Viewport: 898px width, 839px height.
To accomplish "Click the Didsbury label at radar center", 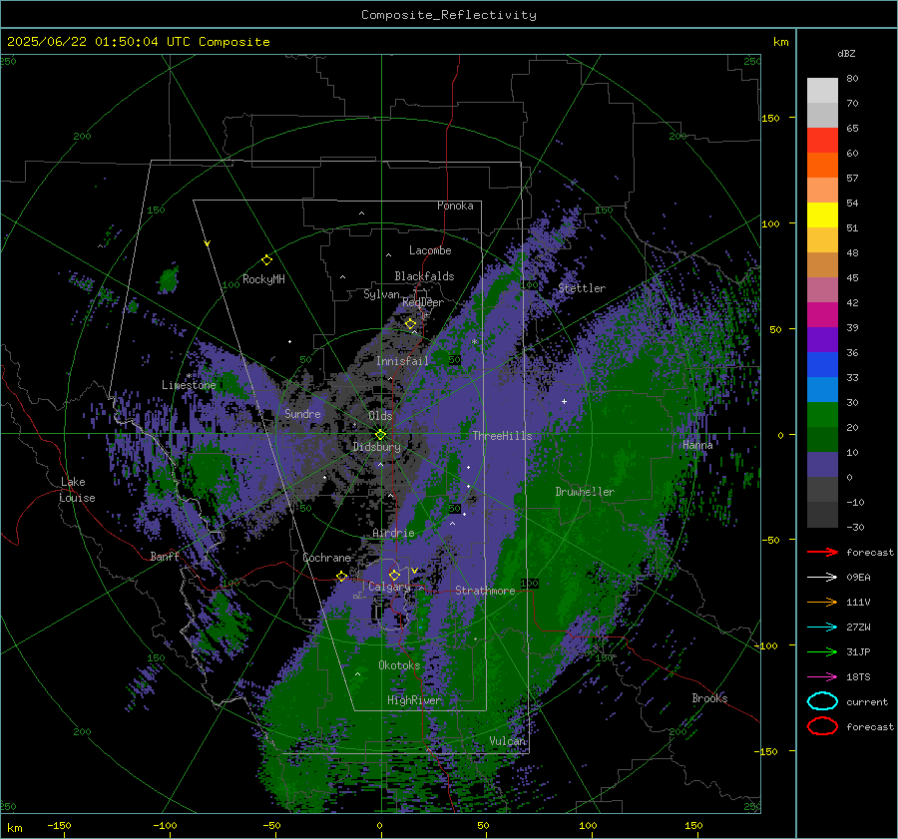I will coord(376,447).
